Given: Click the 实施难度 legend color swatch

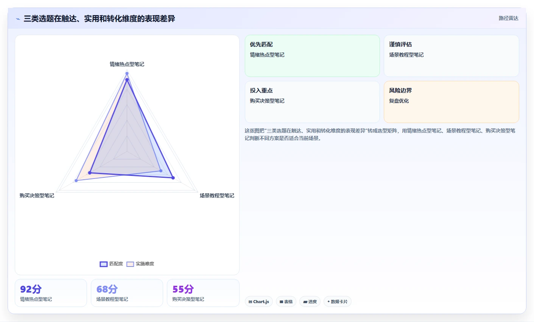Looking at the screenshot, I should (x=130, y=264).
